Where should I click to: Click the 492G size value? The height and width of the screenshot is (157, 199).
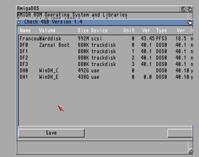(x=83, y=70)
